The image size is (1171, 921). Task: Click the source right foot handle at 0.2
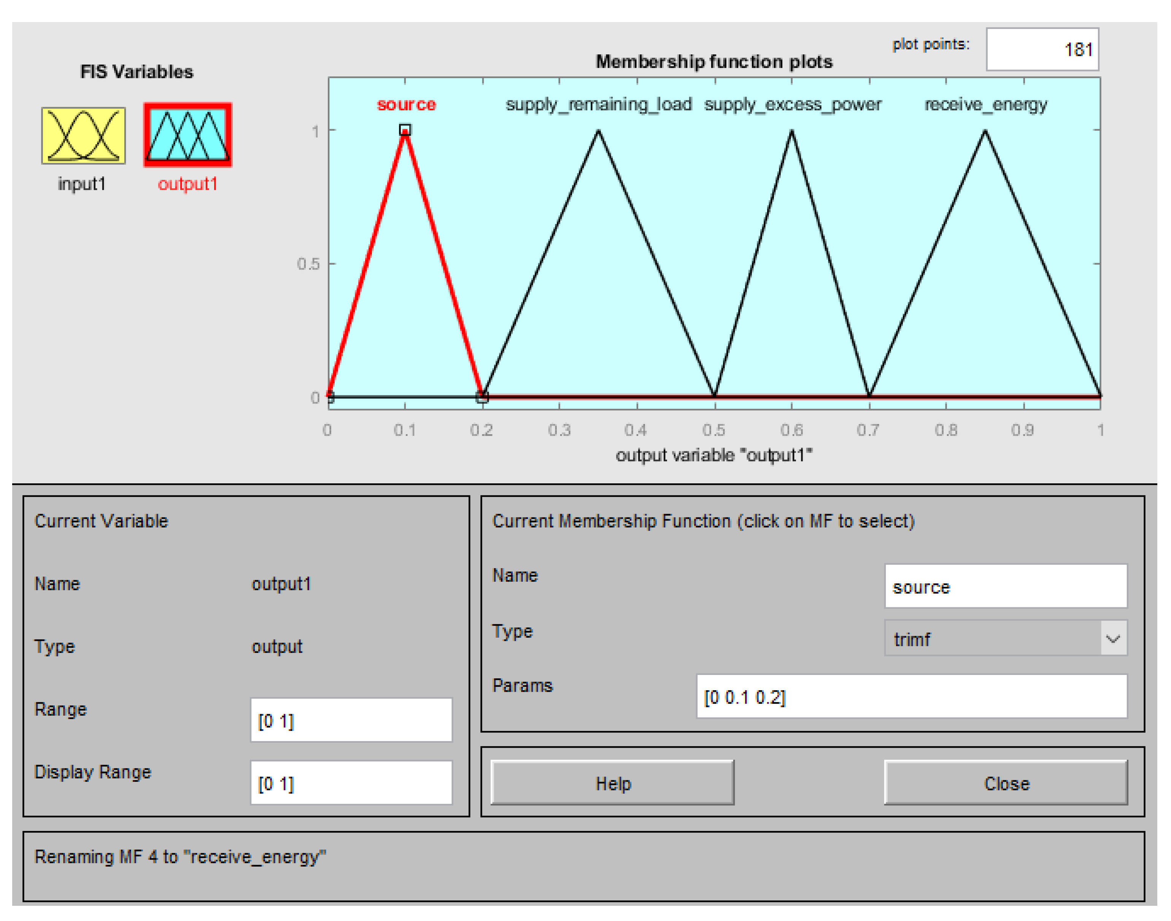click(x=482, y=397)
